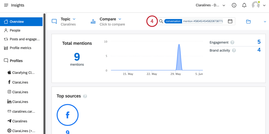Open the hamburger navigation menu

pos(6,5)
